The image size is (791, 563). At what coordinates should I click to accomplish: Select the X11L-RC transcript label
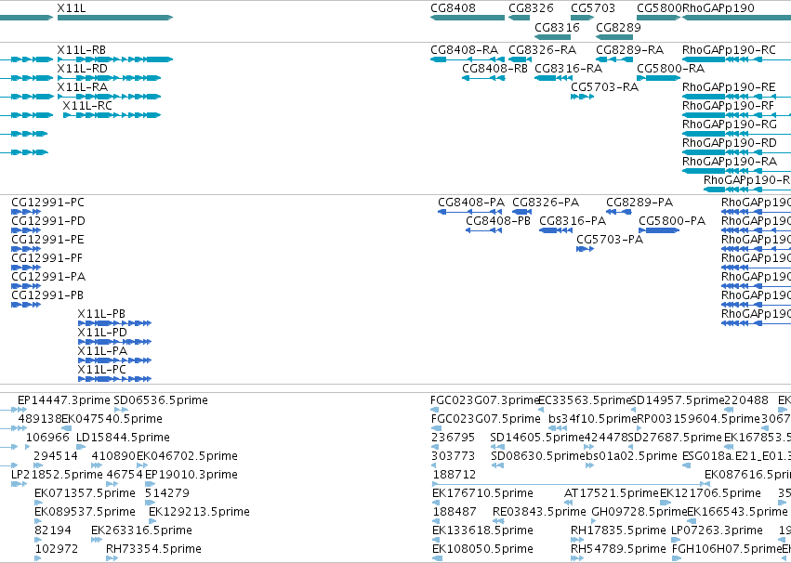tap(87, 106)
